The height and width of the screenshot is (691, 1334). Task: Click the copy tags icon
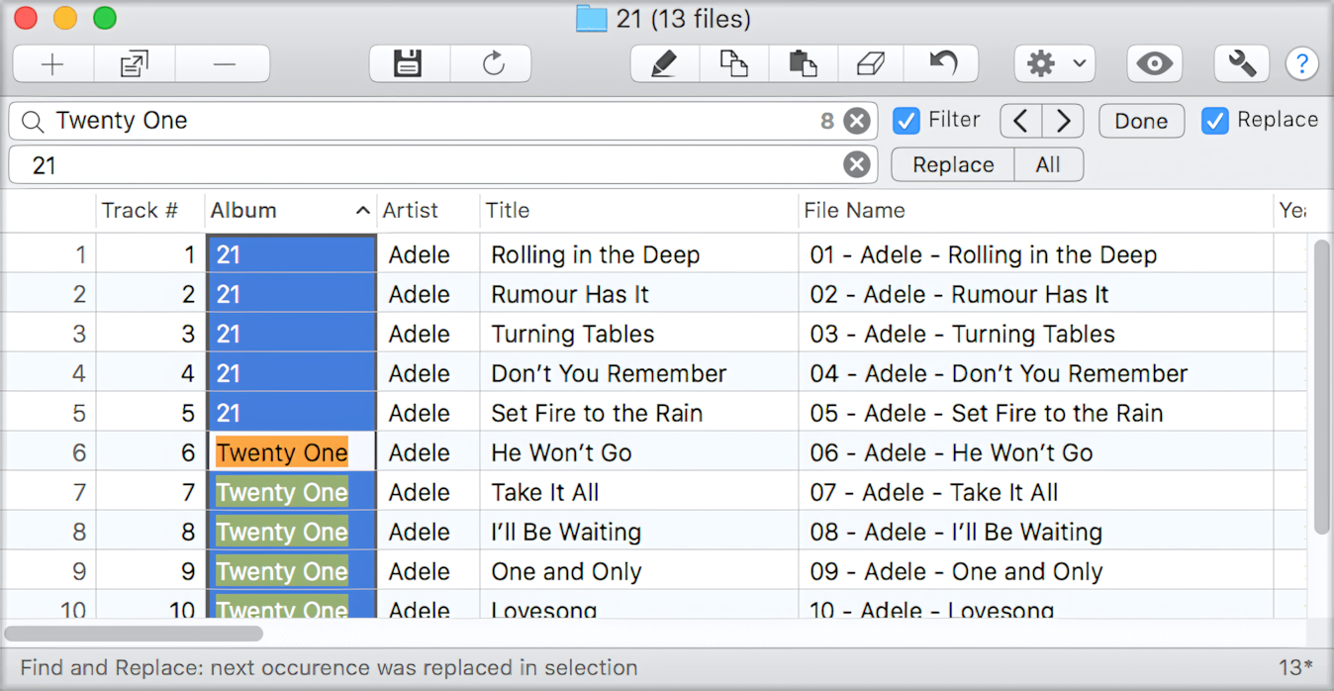(x=733, y=64)
